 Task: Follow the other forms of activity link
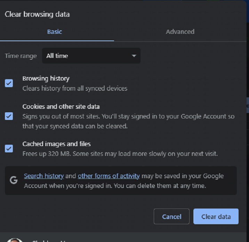109,176
